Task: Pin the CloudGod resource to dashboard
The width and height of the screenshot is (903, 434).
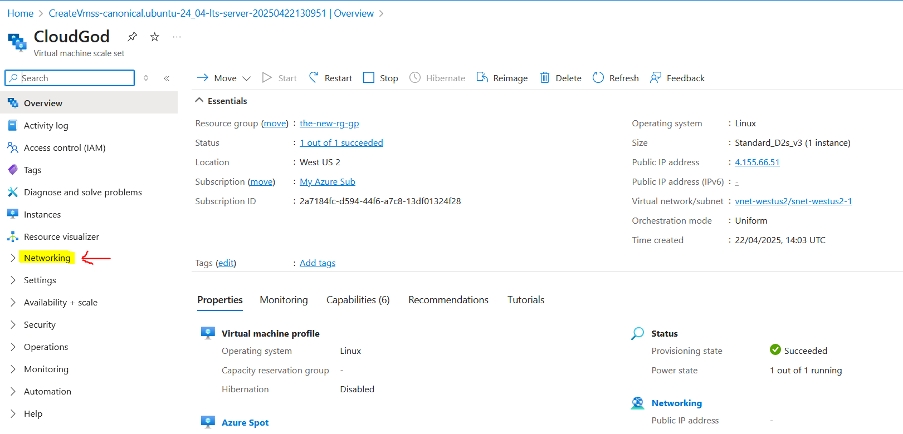Action: [x=132, y=37]
